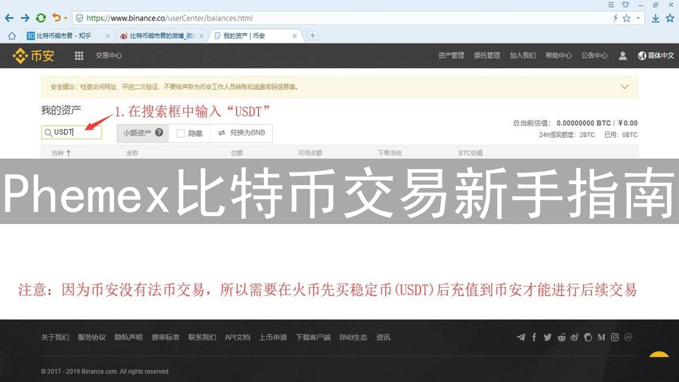Image resolution: width=679 pixels, height=382 pixels.
Task: Click the security shield icon in address bar
Action: click(x=79, y=18)
